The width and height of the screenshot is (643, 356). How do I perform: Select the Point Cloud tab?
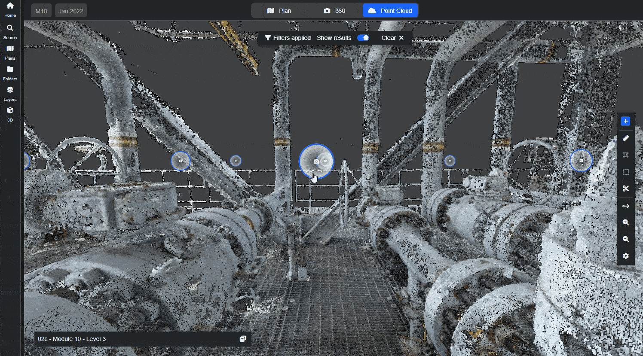(x=390, y=11)
